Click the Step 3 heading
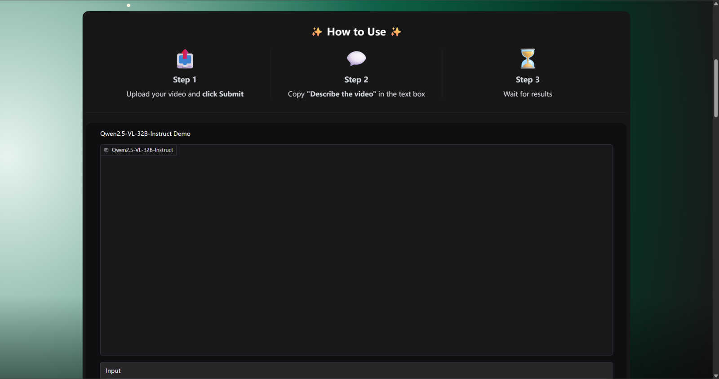This screenshot has height=379, width=719. (x=528, y=80)
